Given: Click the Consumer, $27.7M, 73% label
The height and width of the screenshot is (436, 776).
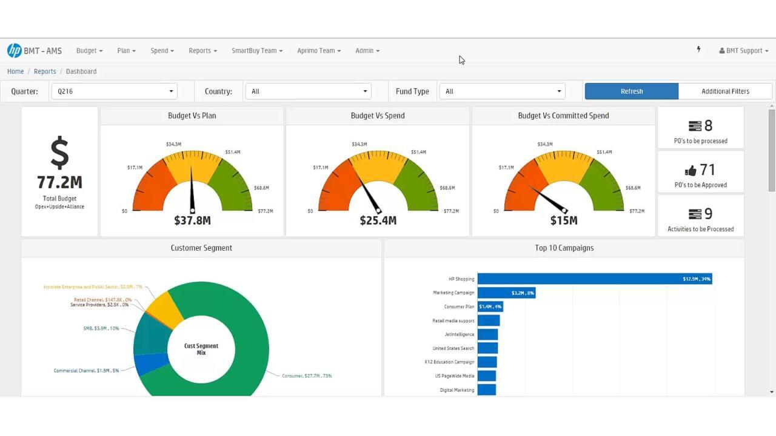Looking at the screenshot, I should 307,376.
